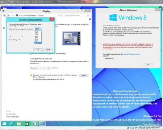Open the Устройства menu in VirtualBox
This screenshot has height=130, width=163.
tap(18, 5)
